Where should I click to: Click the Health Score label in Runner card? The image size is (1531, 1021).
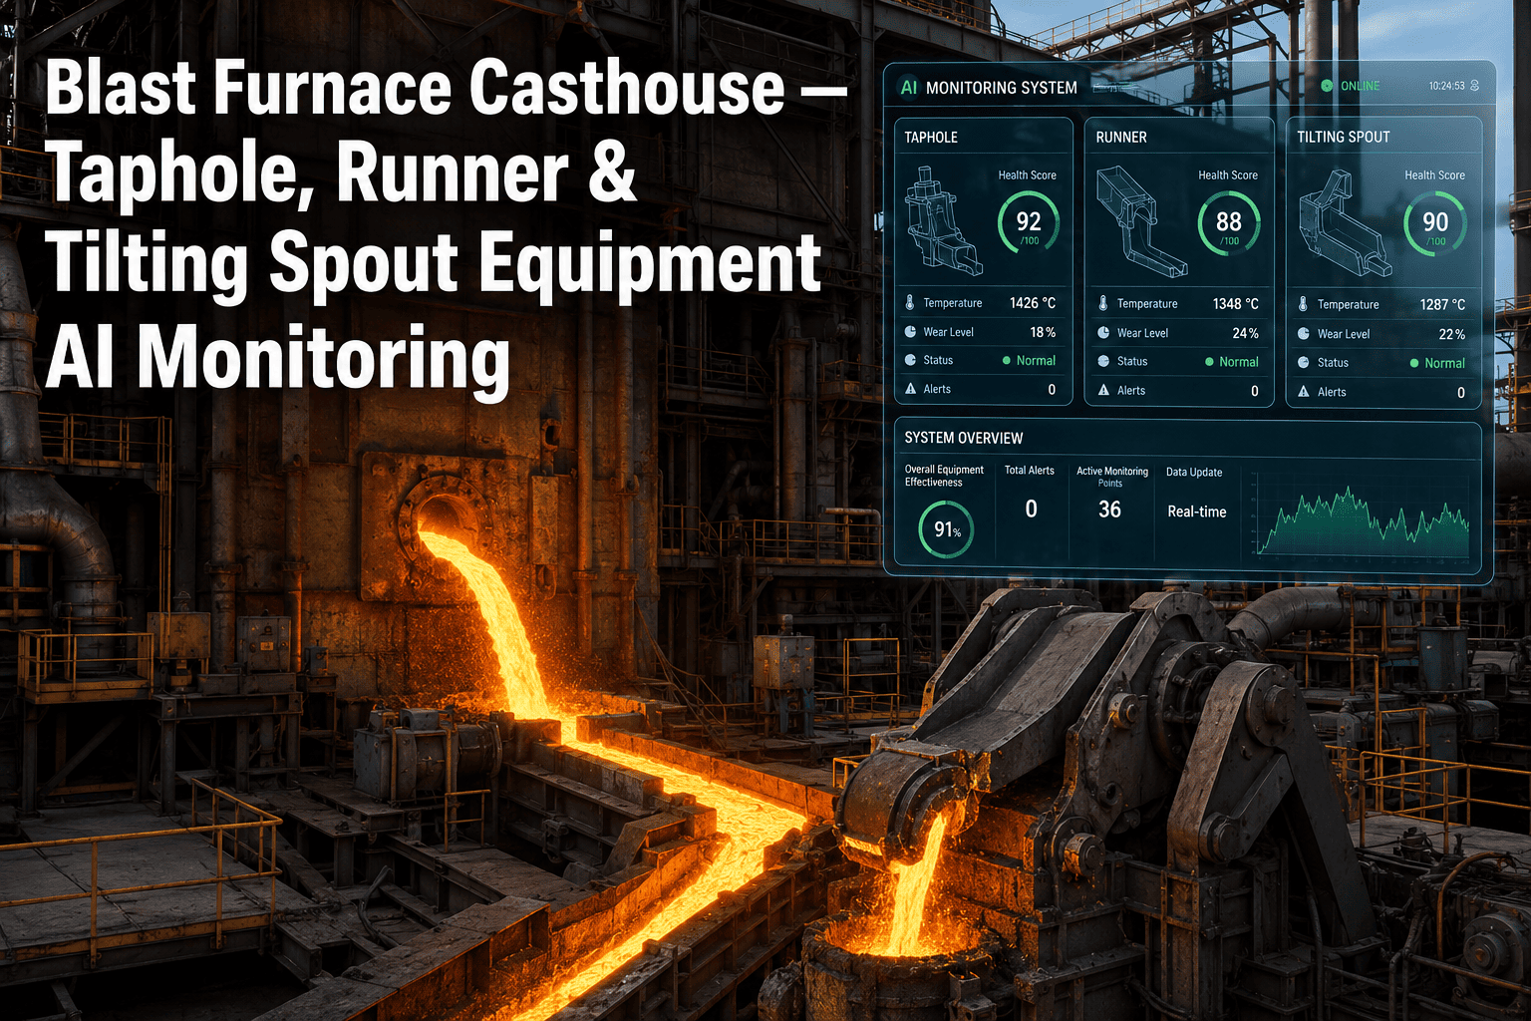1228,175
